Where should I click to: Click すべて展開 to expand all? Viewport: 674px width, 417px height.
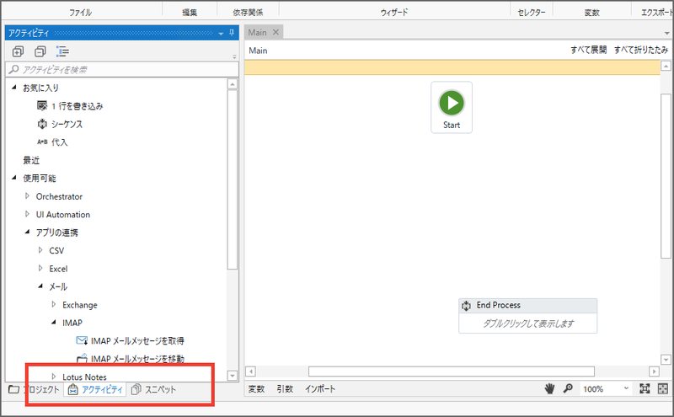tap(588, 50)
